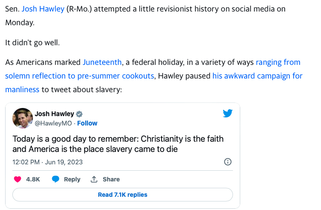Click the Reply text label
The width and height of the screenshot is (321, 210).
click(72, 179)
